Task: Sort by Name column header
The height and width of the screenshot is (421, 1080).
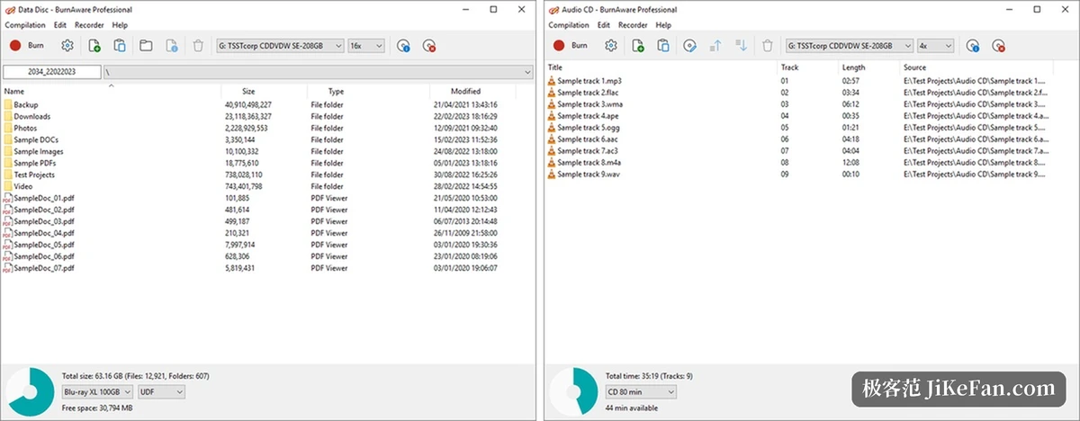Action: click(111, 91)
